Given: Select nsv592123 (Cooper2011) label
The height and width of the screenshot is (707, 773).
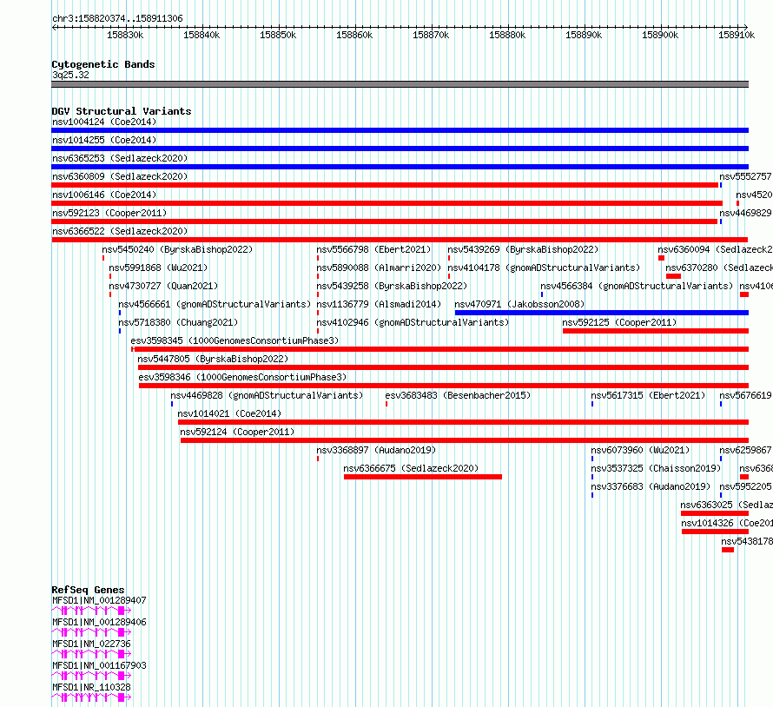Looking at the screenshot, I should (x=109, y=213).
